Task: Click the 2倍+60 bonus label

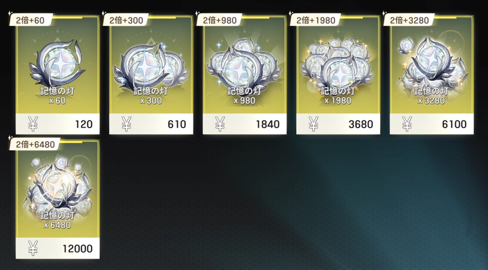Action: 30,20
